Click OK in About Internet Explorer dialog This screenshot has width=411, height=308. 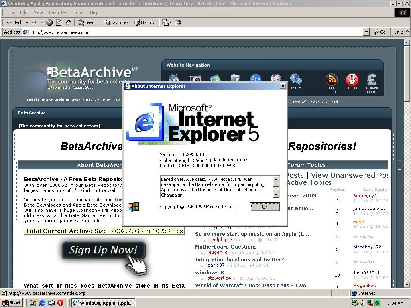pyautogui.click(x=265, y=207)
